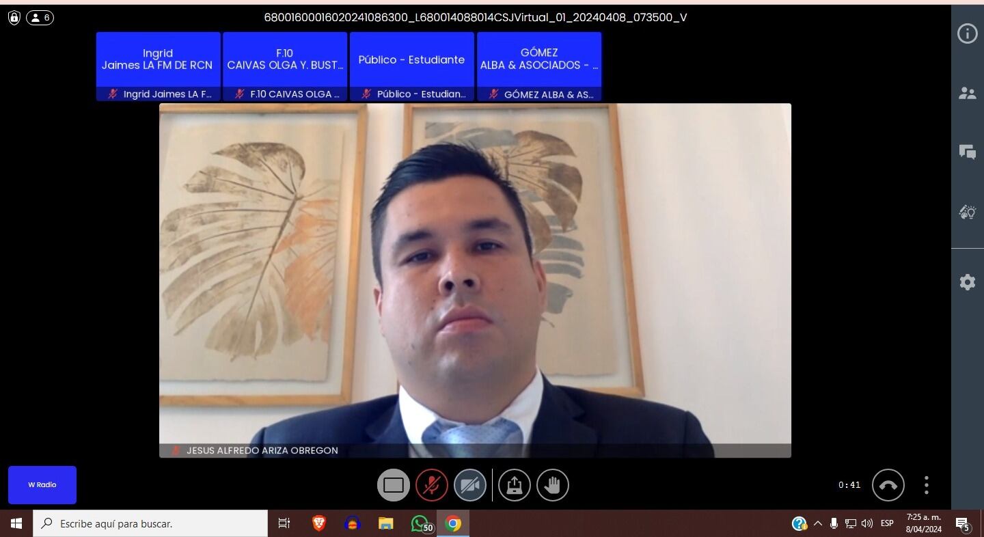Click the share content button

tap(514, 485)
